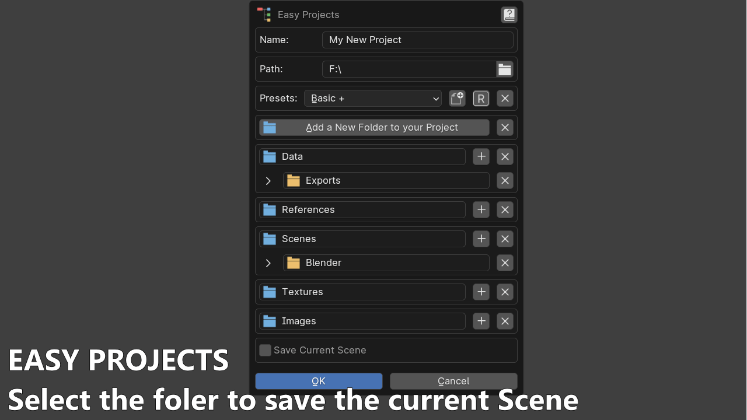Remove the Exports subfolder
This screenshot has height=420, width=747.
coord(505,181)
